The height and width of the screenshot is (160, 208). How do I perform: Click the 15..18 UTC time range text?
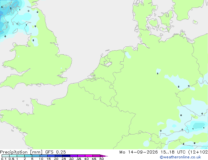tap(173, 152)
